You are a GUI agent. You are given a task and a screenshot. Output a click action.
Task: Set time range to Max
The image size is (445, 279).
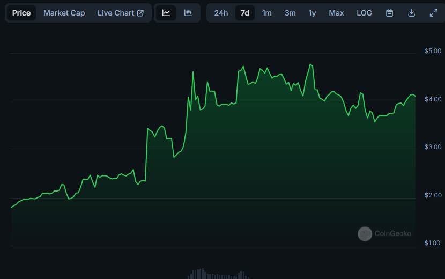pyautogui.click(x=336, y=13)
